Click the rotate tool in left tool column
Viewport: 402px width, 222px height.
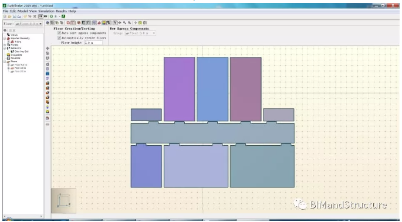click(x=48, y=53)
